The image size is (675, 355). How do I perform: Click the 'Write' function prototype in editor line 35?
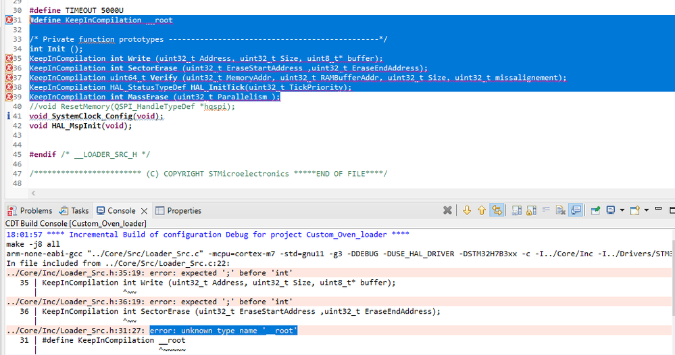tap(206, 58)
